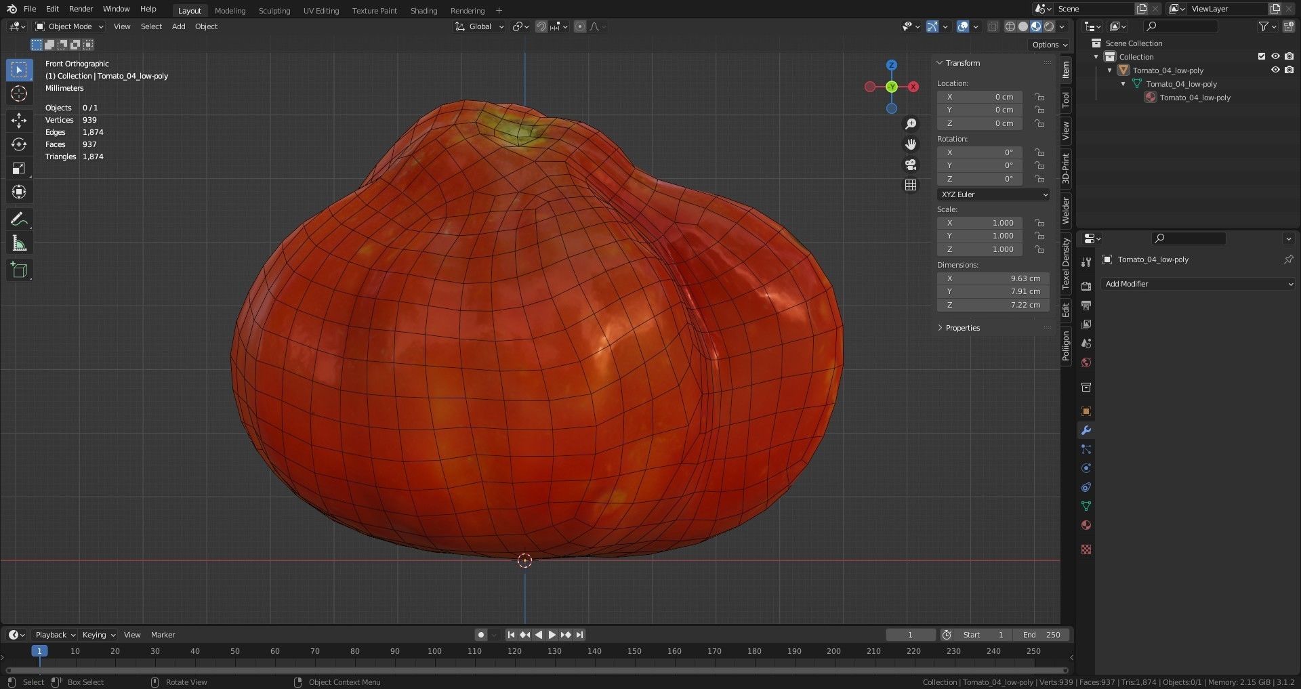This screenshot has width=1301, height=689.
Task: Lock the Scale Y value
Action: pos(1039,236)
